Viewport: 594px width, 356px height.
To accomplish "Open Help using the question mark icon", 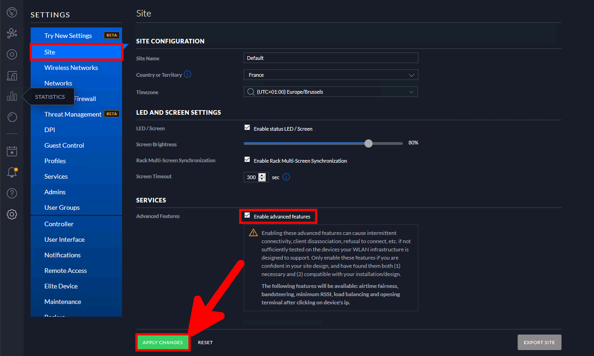I will coord(12,193).
